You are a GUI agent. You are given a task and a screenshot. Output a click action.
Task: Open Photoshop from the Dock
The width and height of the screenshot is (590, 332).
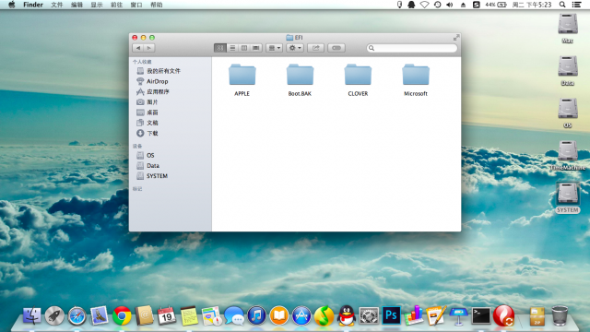pos(391,315)
